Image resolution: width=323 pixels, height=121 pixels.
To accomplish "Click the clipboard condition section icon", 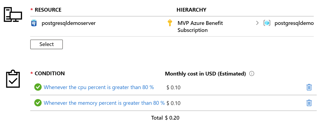I will 13,79.
